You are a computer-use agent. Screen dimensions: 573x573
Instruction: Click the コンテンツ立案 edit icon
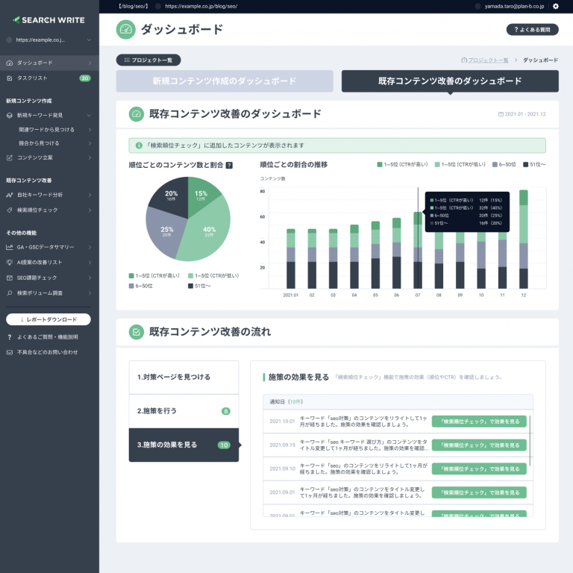point(10,158)
